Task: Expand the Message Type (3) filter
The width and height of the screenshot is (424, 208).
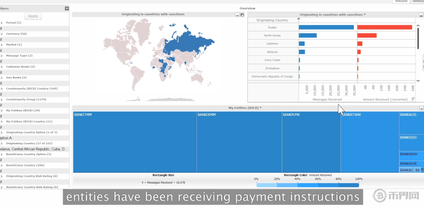Action: coord(2,56)
